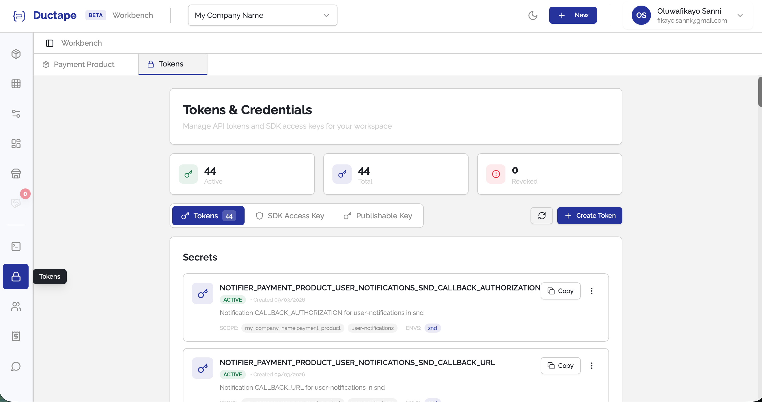Open the package products panel in the sidebar

pos(16,54)
